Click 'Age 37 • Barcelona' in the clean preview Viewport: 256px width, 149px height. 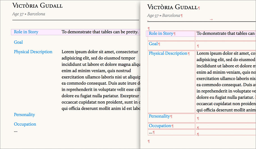29,14
